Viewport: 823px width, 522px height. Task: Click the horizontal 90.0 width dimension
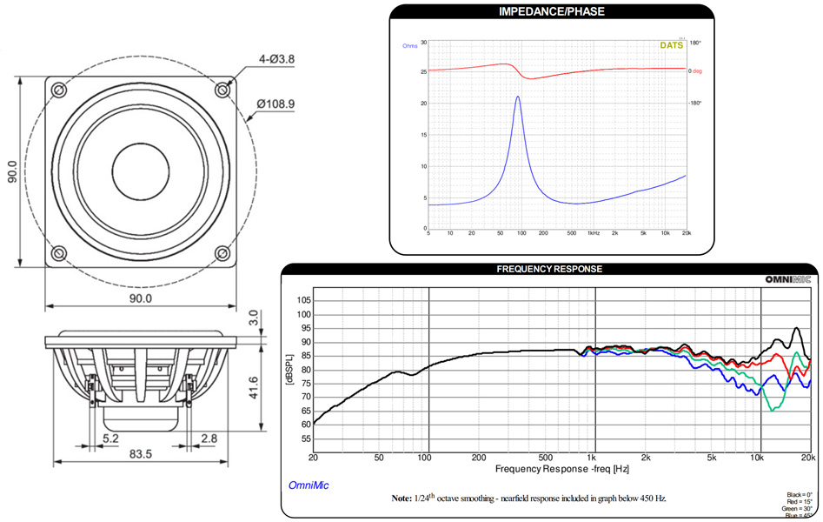point(140,298)
